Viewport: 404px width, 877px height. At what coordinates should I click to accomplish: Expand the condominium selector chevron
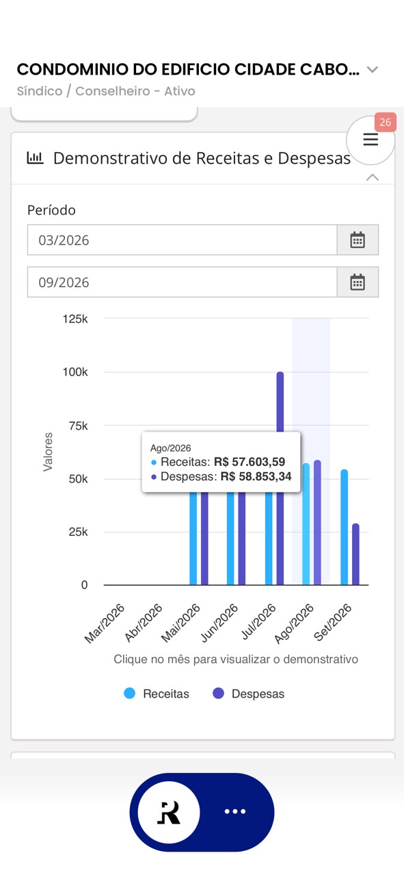(373, 70)
